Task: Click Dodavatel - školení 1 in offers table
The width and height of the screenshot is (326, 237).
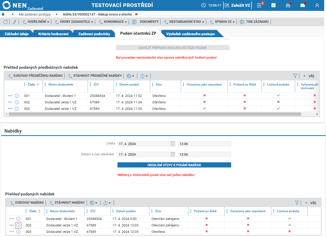Action: click(x=62, y=219)
